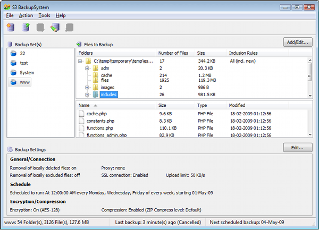Select the database icon next to www

point(13,82)
